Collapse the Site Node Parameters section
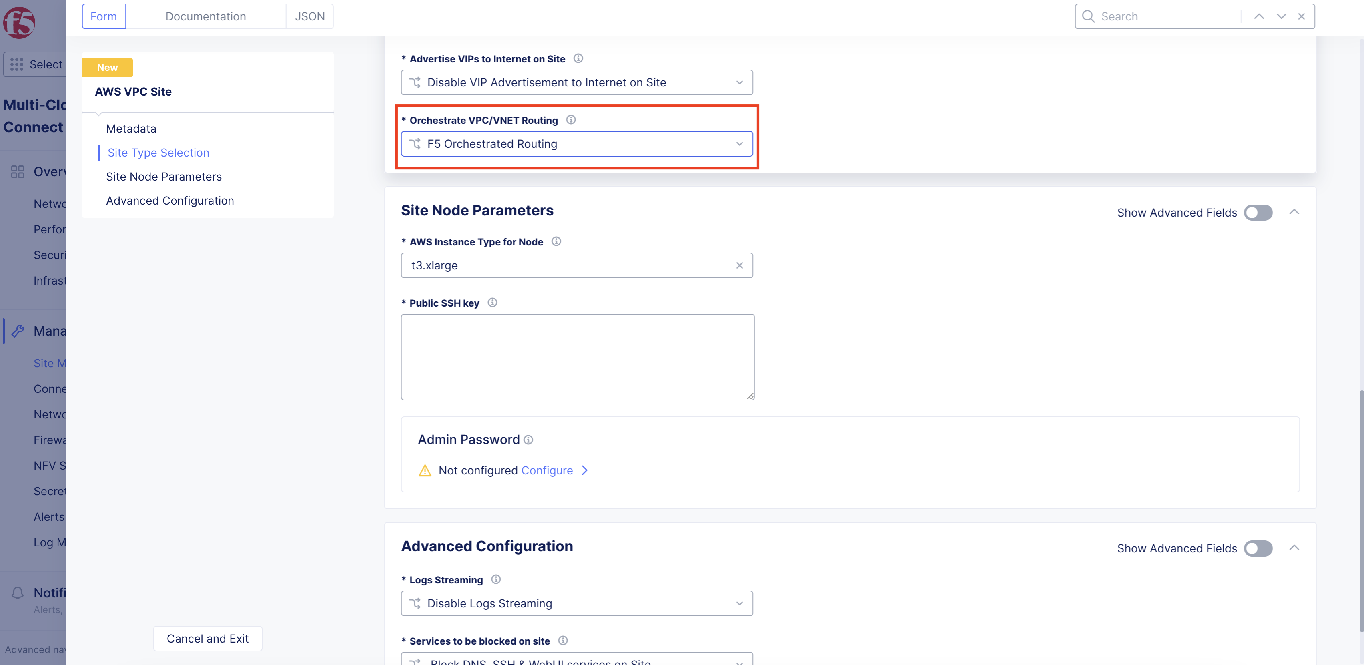Viewport: 1364px width, 665px height. 1295,212
